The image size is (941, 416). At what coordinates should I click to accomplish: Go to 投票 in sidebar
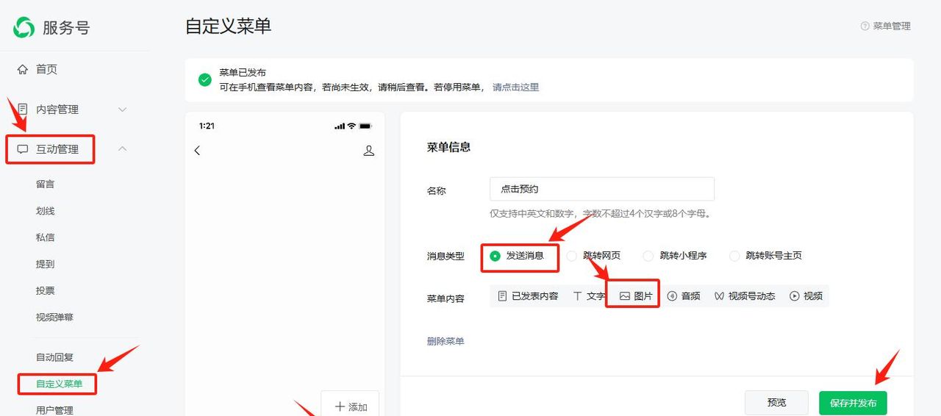coord(46,290)
